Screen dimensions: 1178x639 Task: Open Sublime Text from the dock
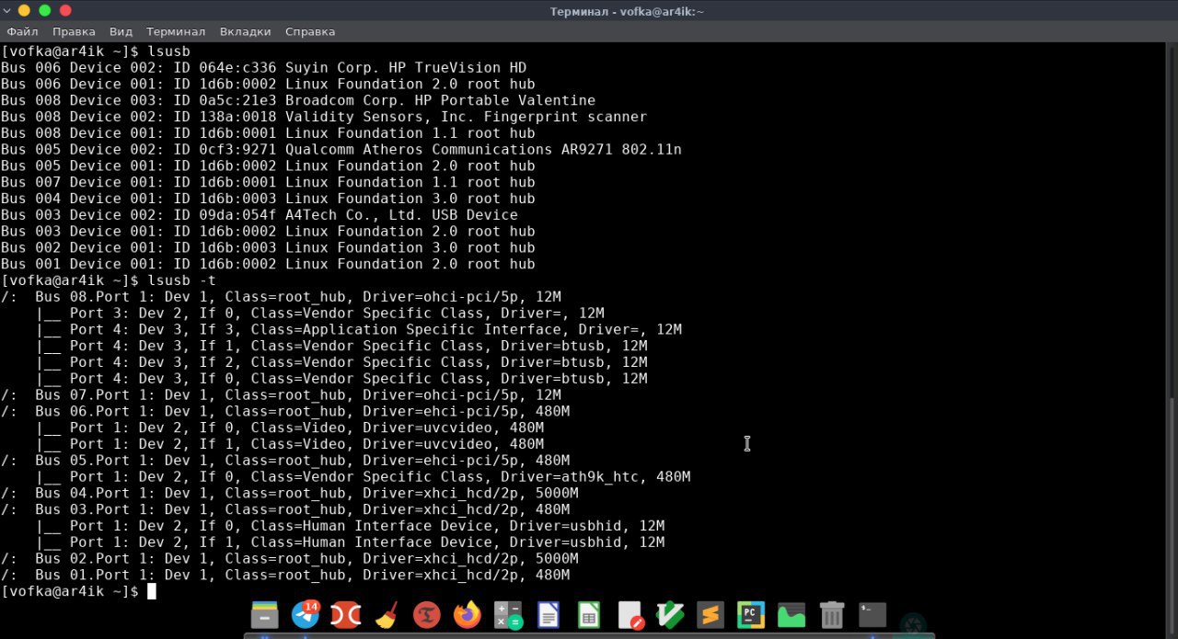point(710,615)
